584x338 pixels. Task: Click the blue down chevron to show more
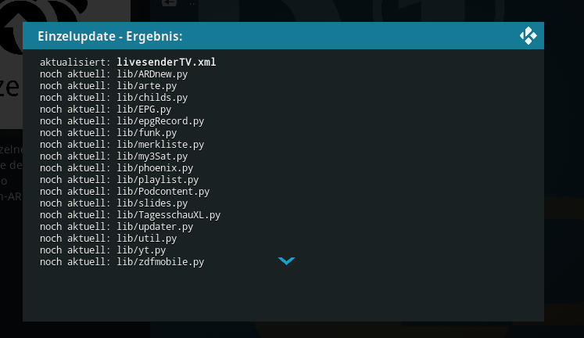(x=286, y=261)
